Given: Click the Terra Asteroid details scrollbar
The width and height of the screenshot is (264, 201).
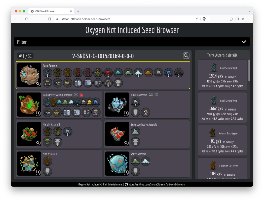Looking at the screenshot, I should pos(249,70).
